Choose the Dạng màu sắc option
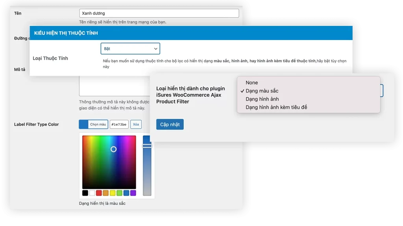Screen dimensions: 403x226 point(262,91)
